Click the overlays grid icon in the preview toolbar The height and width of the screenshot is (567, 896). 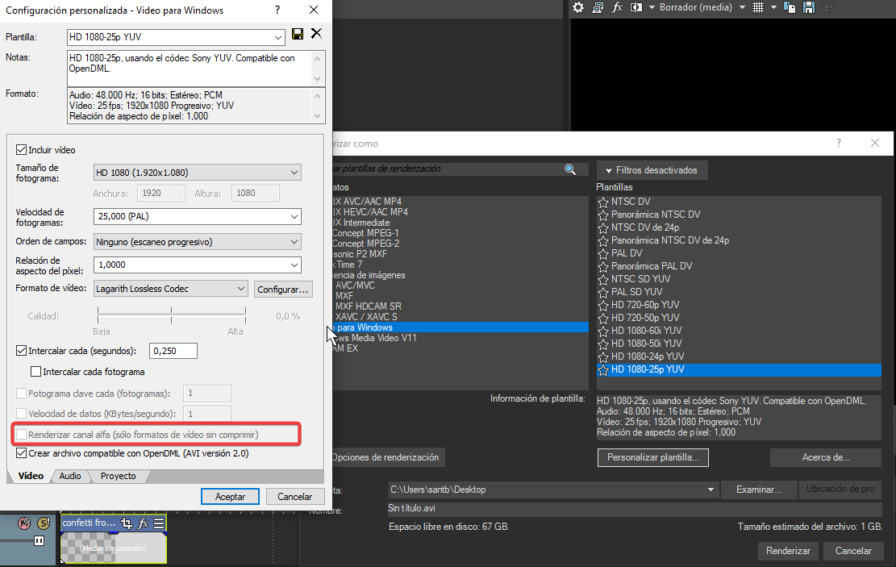(758, 7)
